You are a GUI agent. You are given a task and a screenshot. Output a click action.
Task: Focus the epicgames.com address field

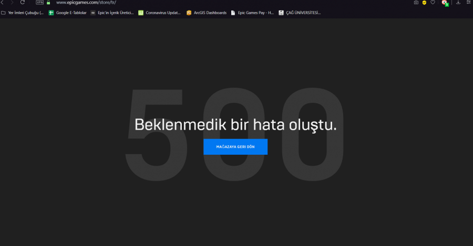86,3
